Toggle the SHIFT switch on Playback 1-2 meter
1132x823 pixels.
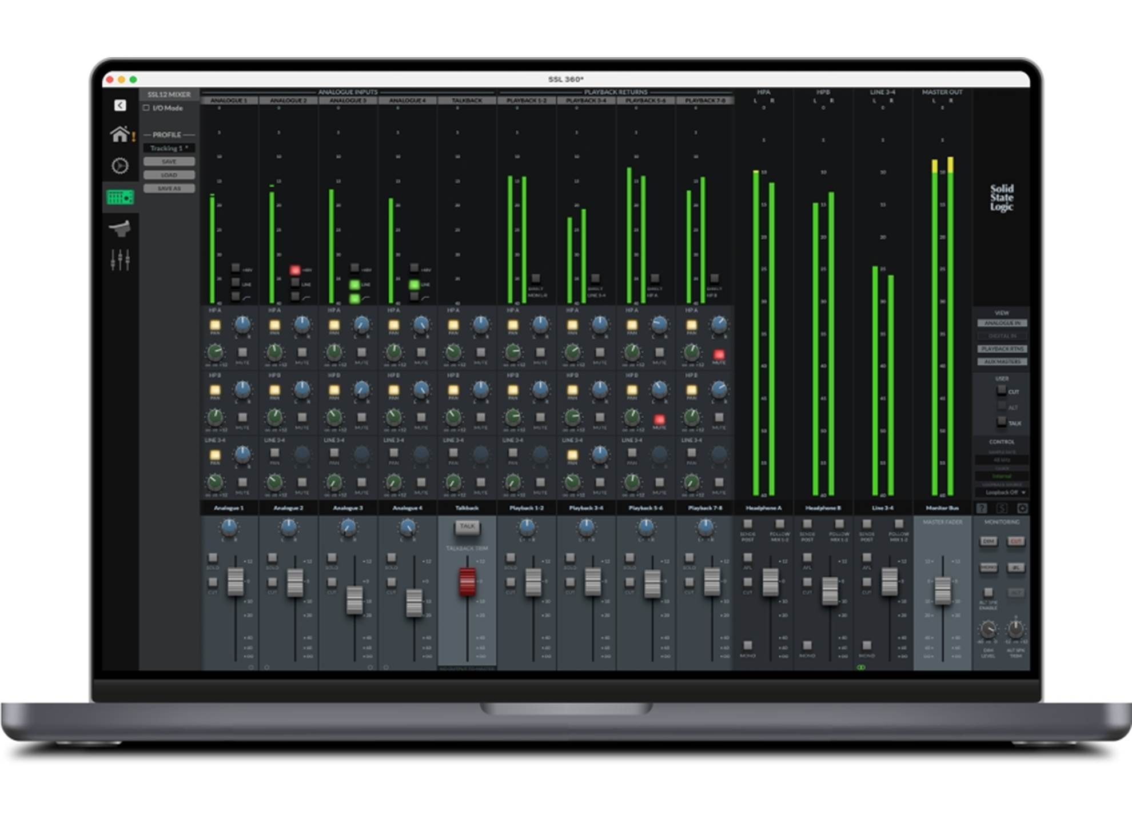(536, 278)
